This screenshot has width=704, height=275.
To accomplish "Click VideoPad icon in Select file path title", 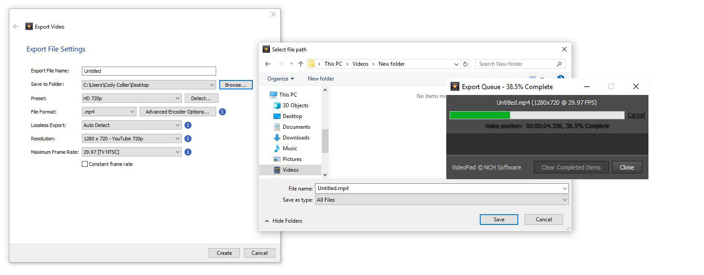I will point(266,49).
